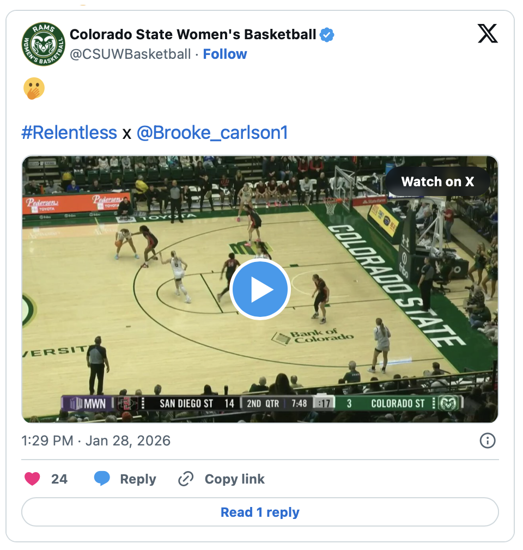This screenshot has height=550, width=523.
Task: Click the Copy link text
Action: click(234, 479)
